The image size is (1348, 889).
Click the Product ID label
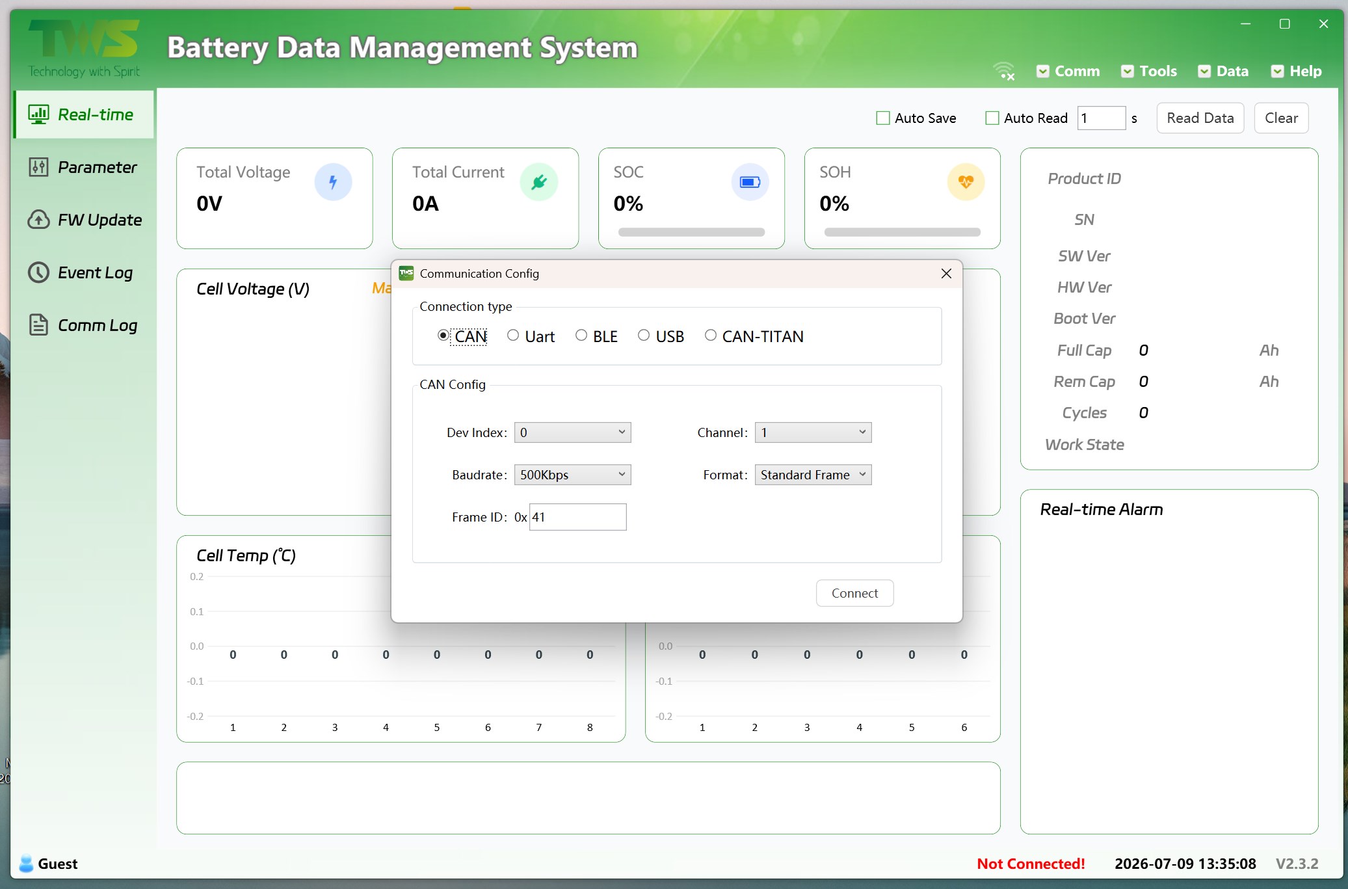click(x=1084, y=179)
